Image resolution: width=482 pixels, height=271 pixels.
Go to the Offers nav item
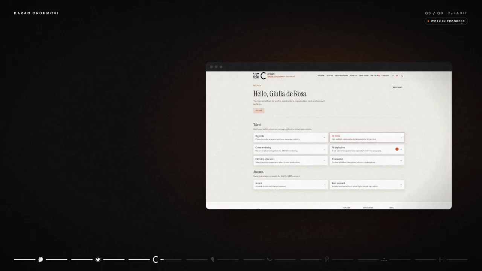[x=330, y=76]
